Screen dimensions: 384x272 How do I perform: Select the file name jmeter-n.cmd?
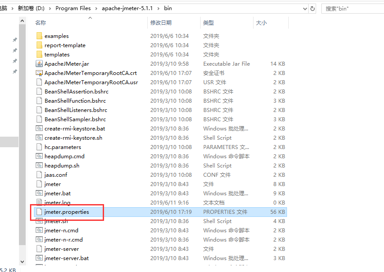[61, 231]
